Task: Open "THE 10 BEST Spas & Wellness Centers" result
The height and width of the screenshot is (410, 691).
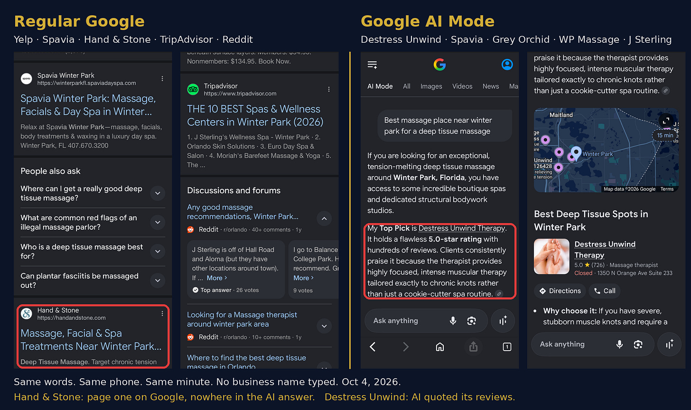Action: (x=255, y=115)
